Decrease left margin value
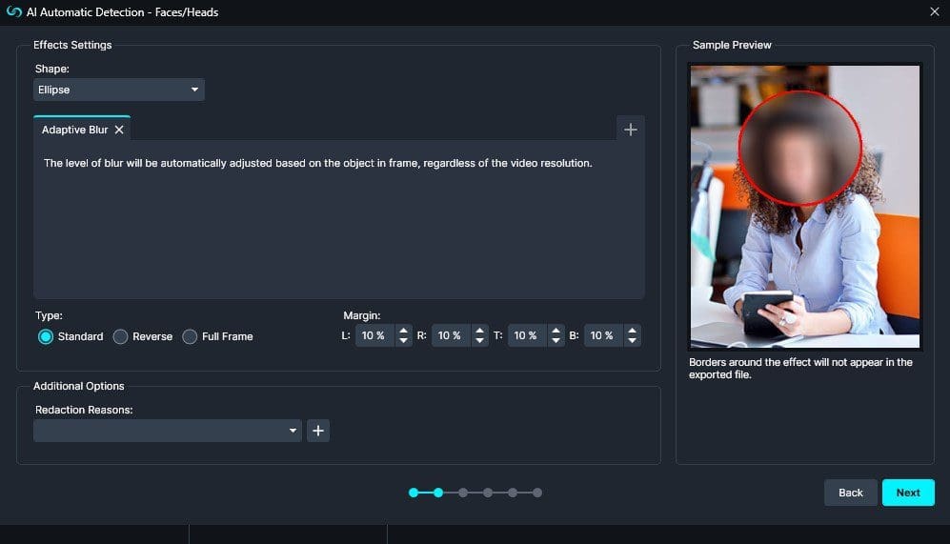Viewport: 950px width, 544px height. [x=403, y=341]
